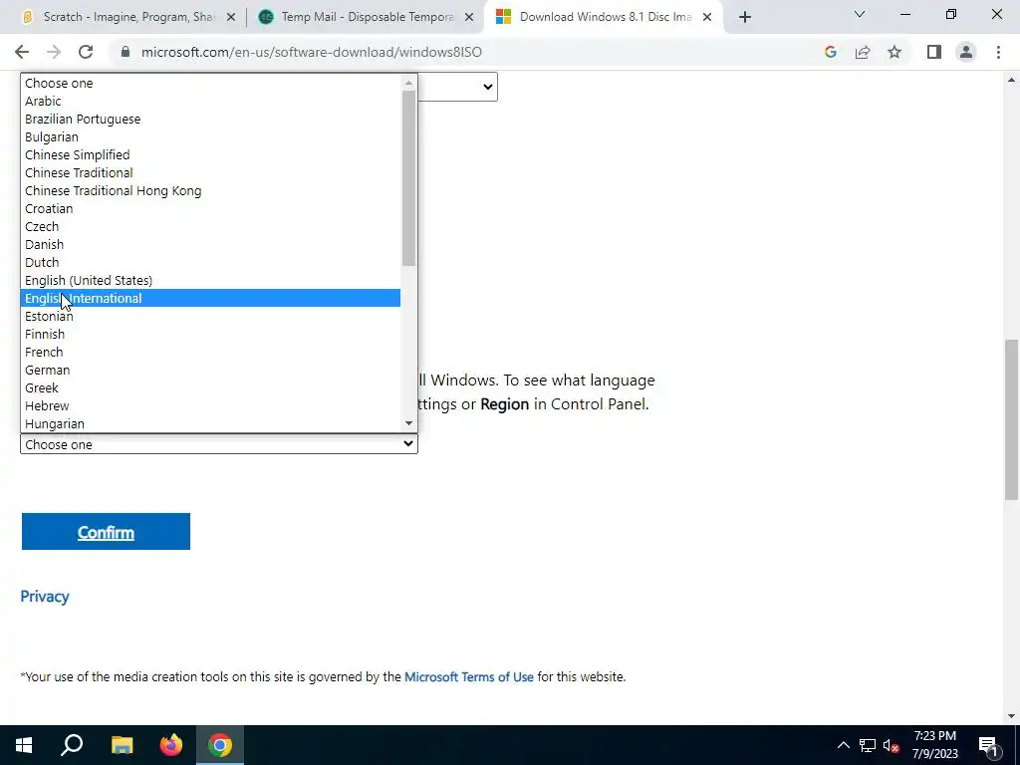The image size is (1020, 765).
Task: Choose English (United States)
Action: click(210, 280)
